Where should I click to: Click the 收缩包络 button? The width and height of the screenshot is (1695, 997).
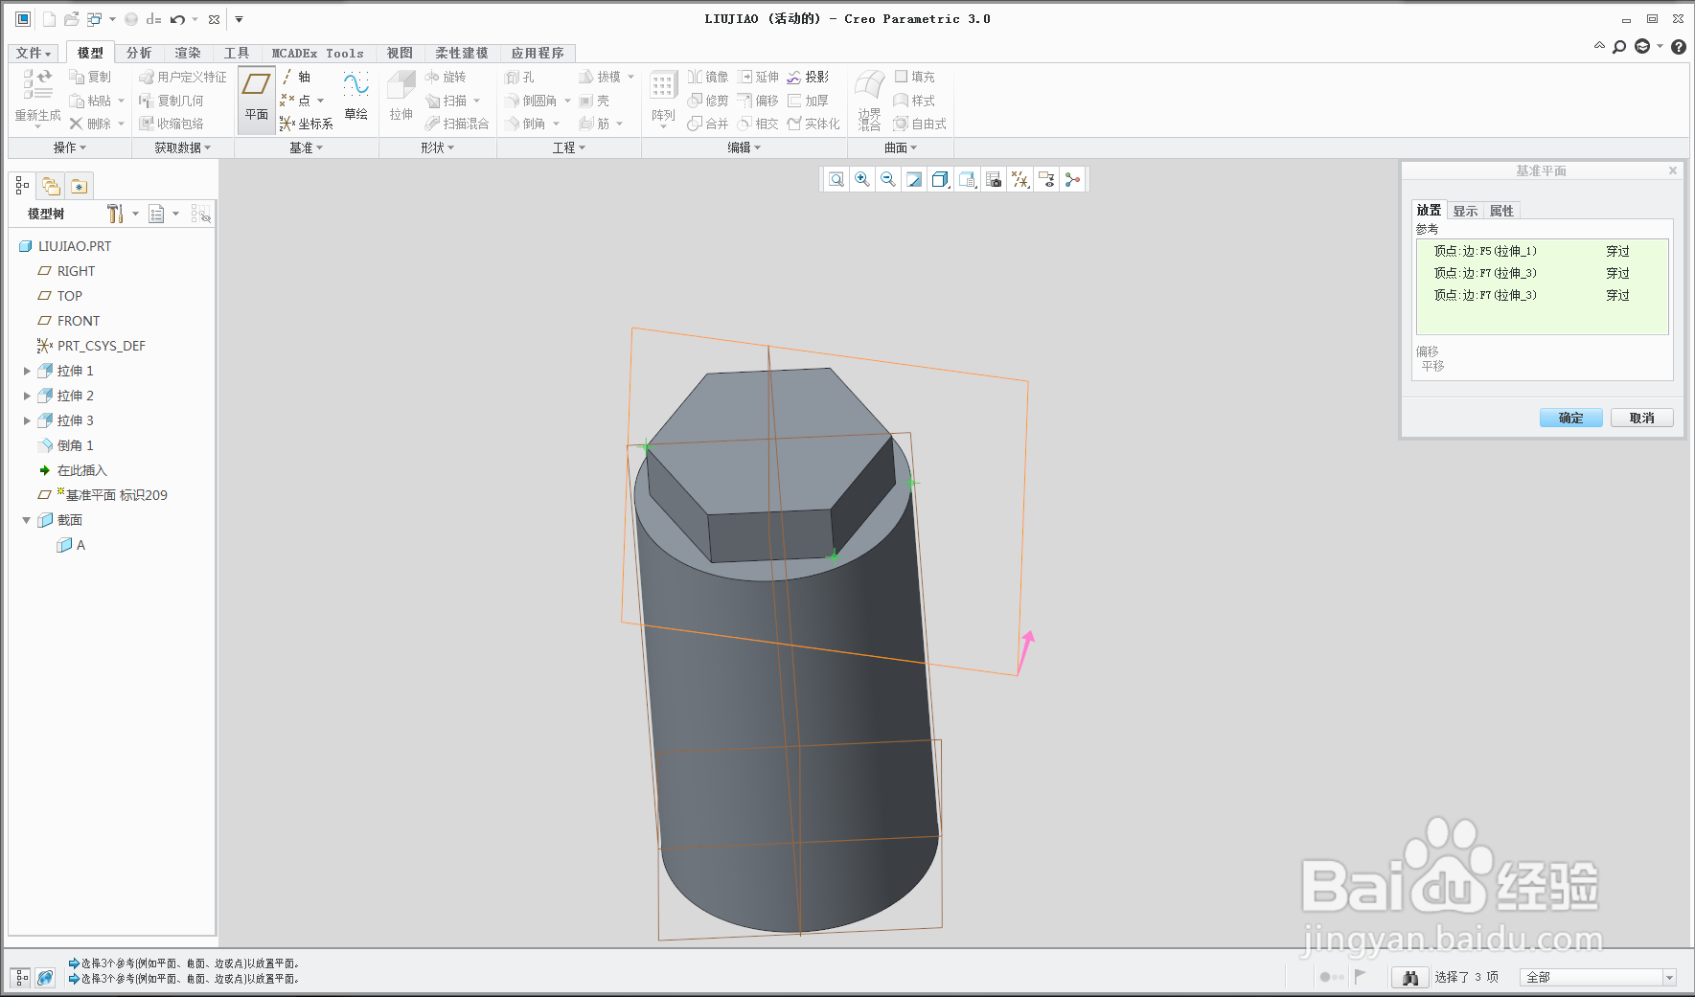(172, 124)
